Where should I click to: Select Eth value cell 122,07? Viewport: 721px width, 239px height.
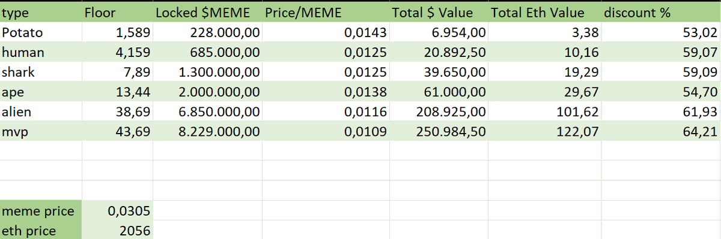pyautogui.click(x=544, y=131)
